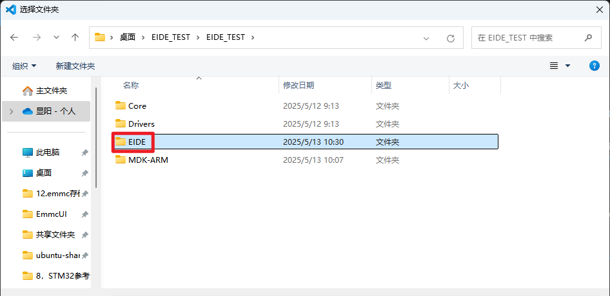Click the magnifier search icon
This screenshot has width=610, height=296.
588,38
